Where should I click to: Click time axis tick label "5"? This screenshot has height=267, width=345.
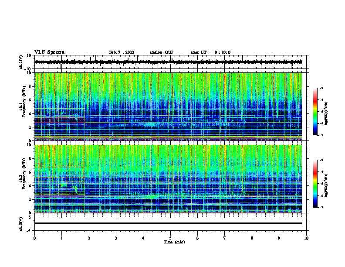click(170, 238)
